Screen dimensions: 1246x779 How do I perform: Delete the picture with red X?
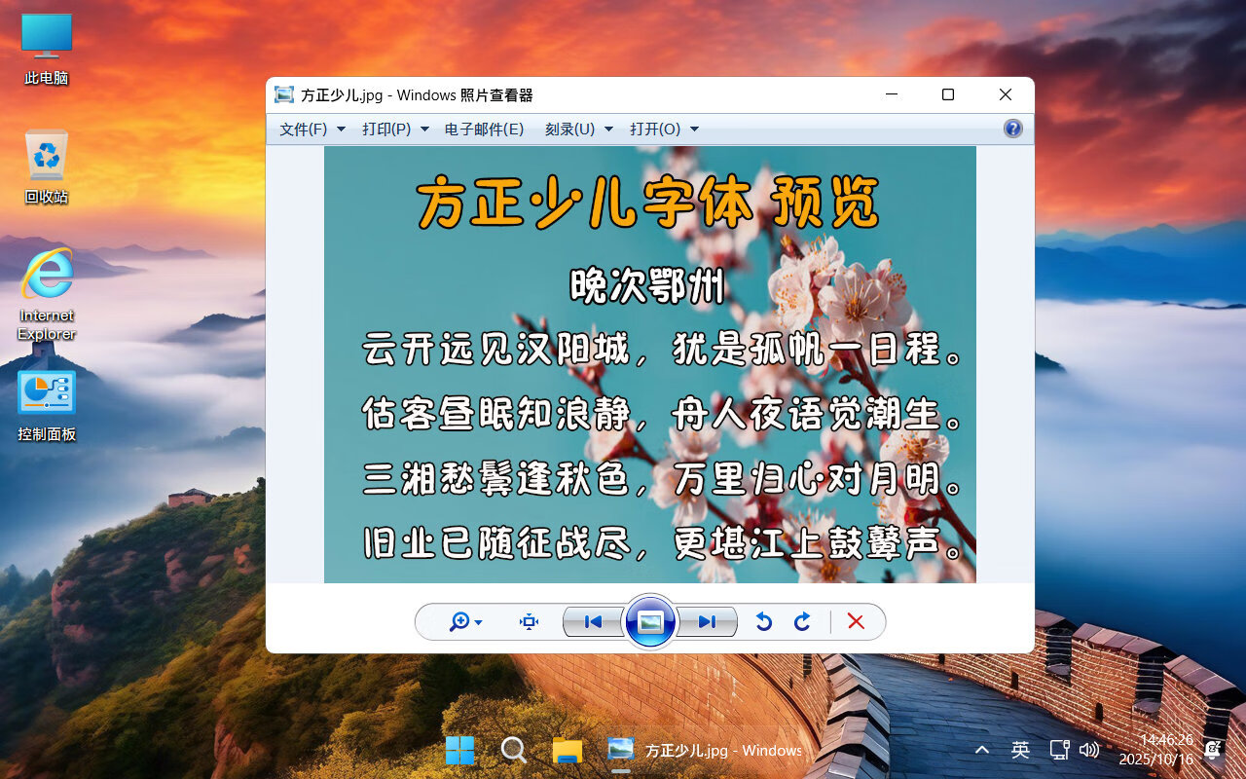(x=856, y=622)
